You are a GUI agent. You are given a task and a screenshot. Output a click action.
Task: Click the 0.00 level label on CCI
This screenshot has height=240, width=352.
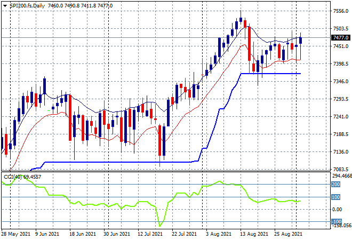tap(337, 210)
